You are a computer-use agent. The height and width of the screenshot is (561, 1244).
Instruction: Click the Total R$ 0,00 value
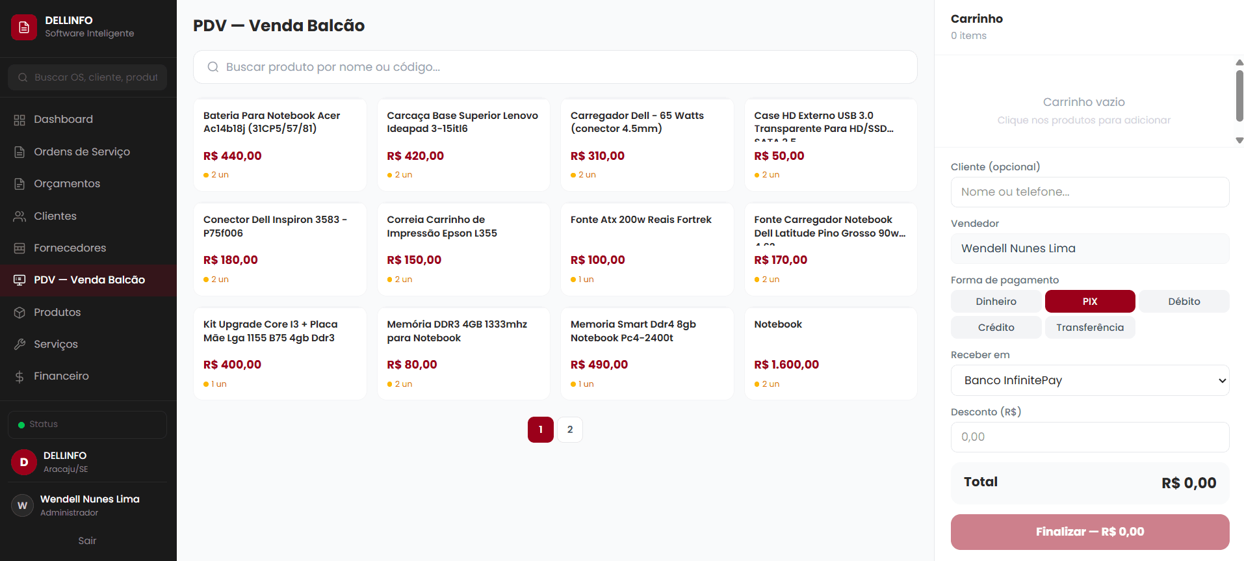(1189, 483)
